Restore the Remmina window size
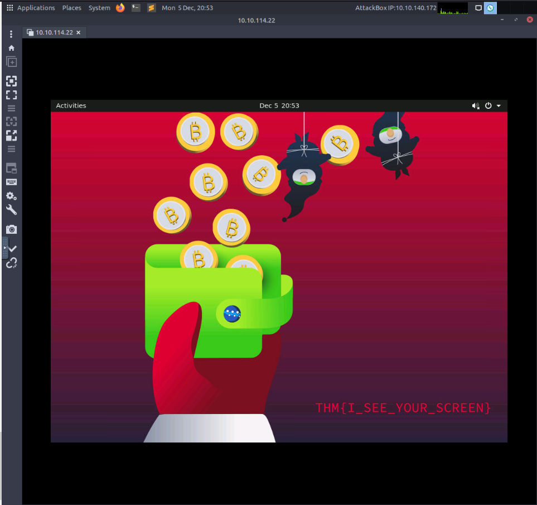537x505 pixels. click(516, 20)
